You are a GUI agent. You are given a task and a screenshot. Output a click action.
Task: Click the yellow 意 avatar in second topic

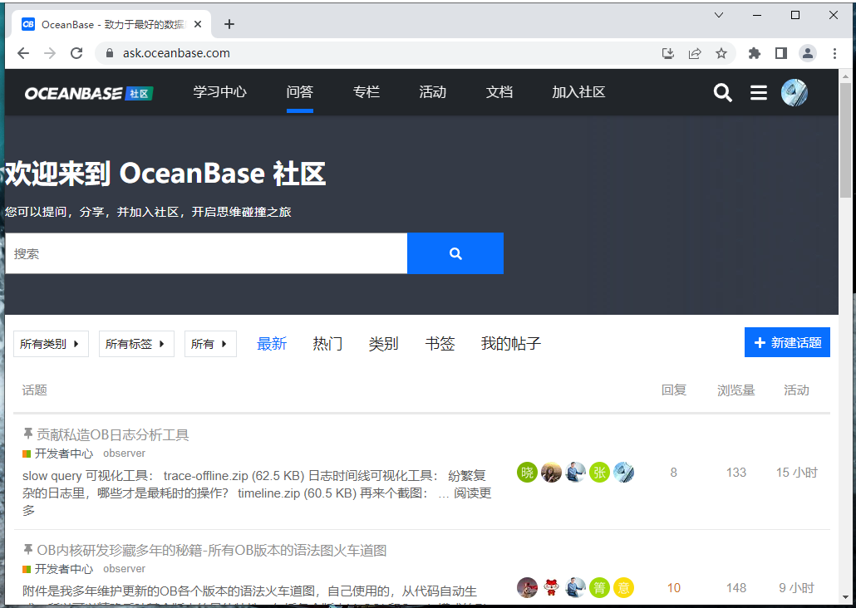coord(623,587)
